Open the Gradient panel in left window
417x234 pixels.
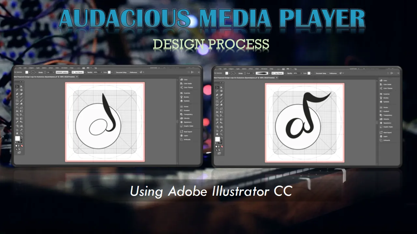click(185, 110)
